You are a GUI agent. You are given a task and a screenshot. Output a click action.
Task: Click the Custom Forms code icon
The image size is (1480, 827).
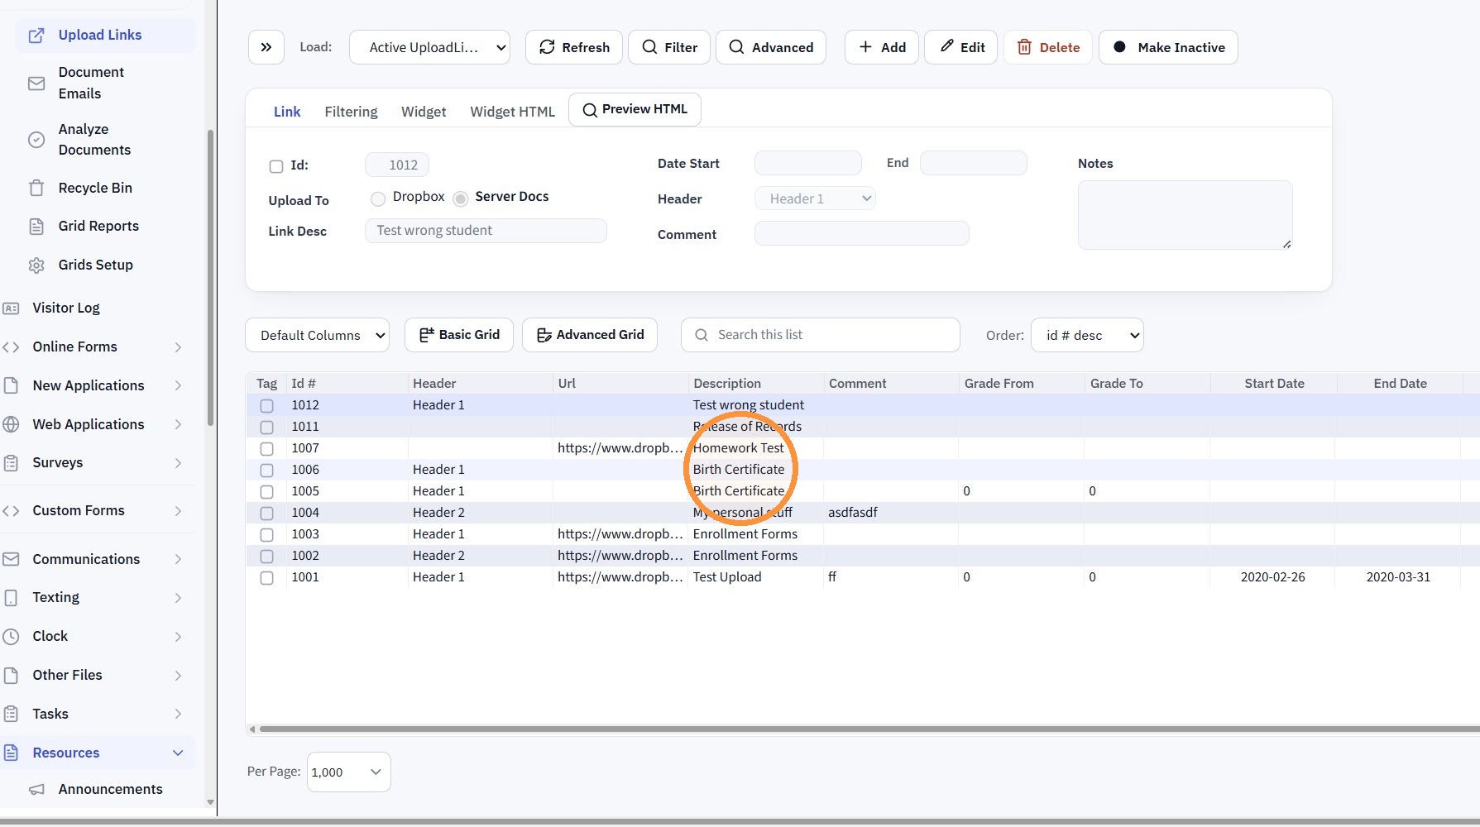(x=11, y=511)
